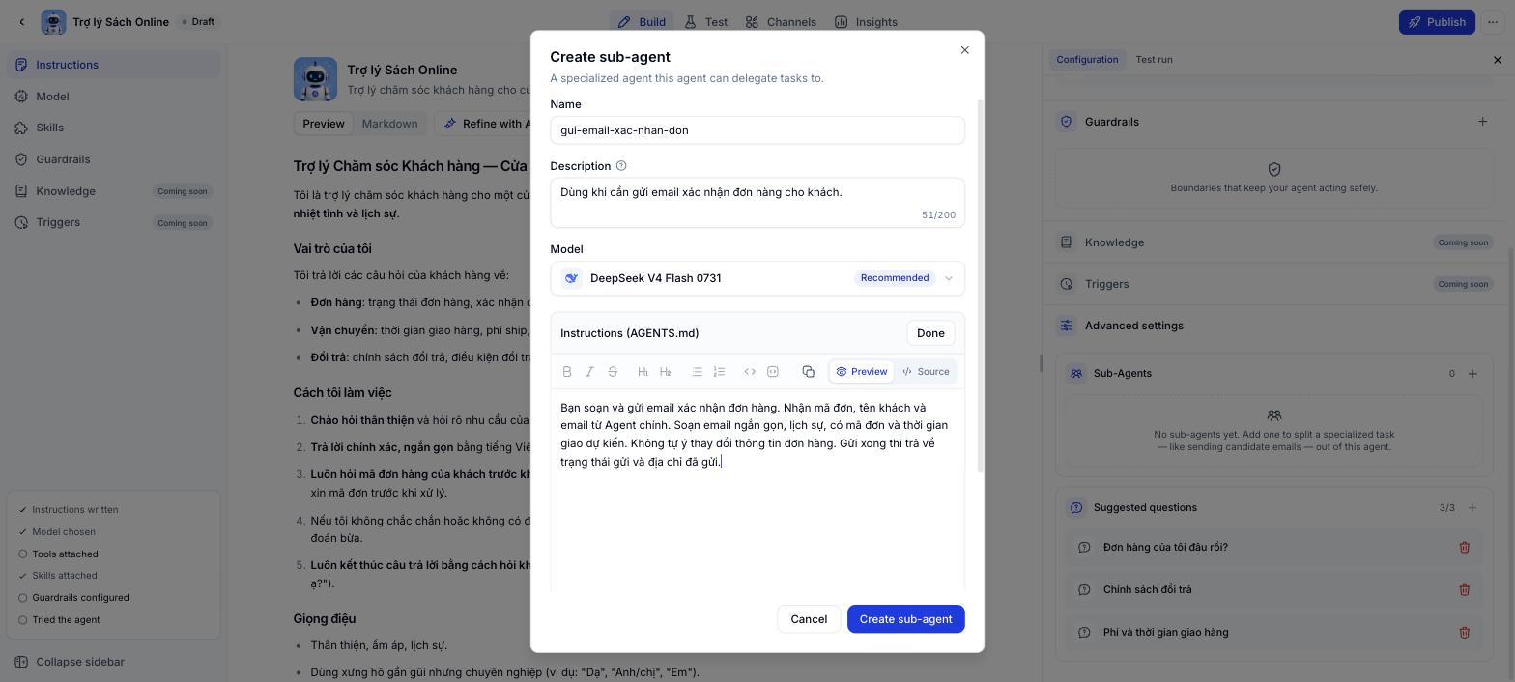Apply Heading 1 style in editor
1515x682 pixels.
[x=643, y=372]
